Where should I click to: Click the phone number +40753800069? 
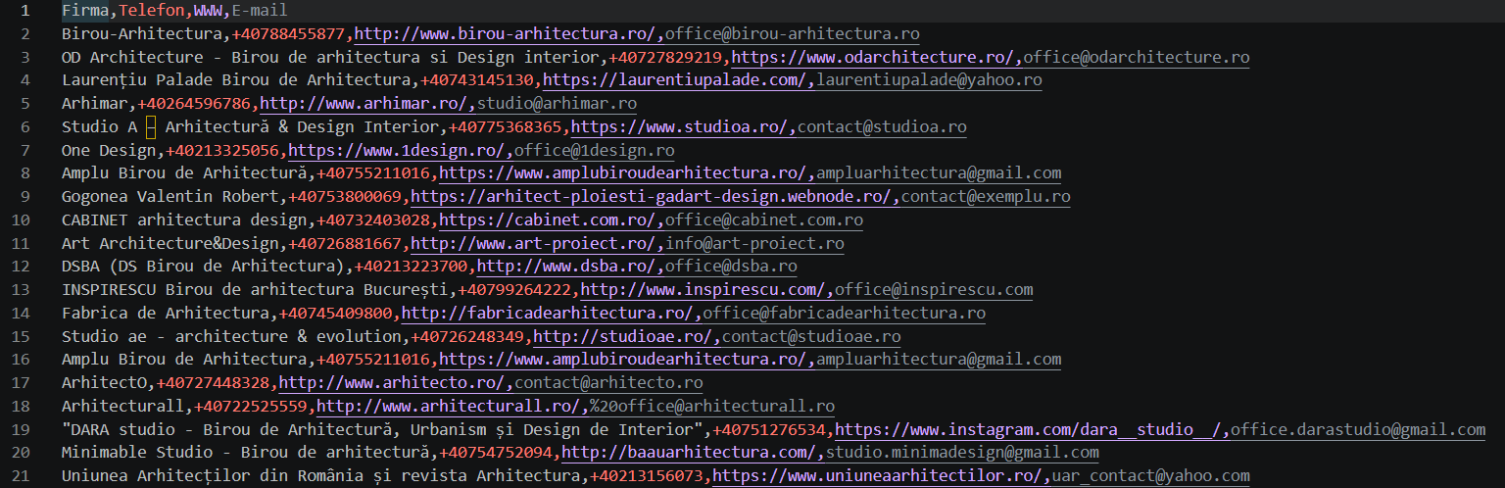[345, 197]
